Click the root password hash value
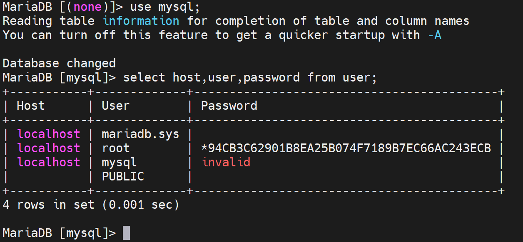523x242 pixels. click(346, 148)
